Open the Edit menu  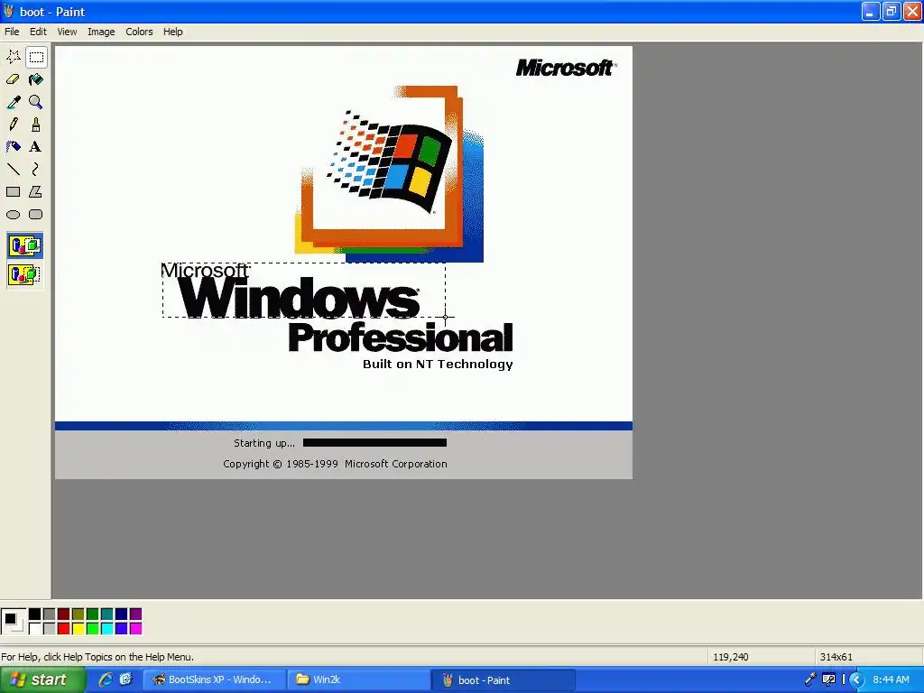(x=38, y=32)
